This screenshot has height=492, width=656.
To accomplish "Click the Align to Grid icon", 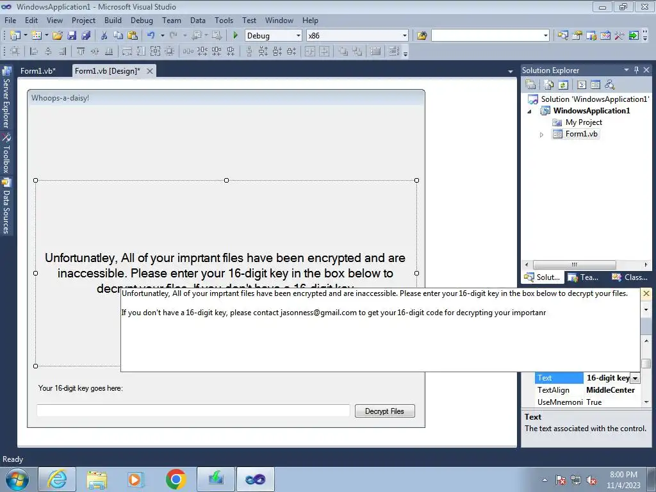I will pos(15,51).
